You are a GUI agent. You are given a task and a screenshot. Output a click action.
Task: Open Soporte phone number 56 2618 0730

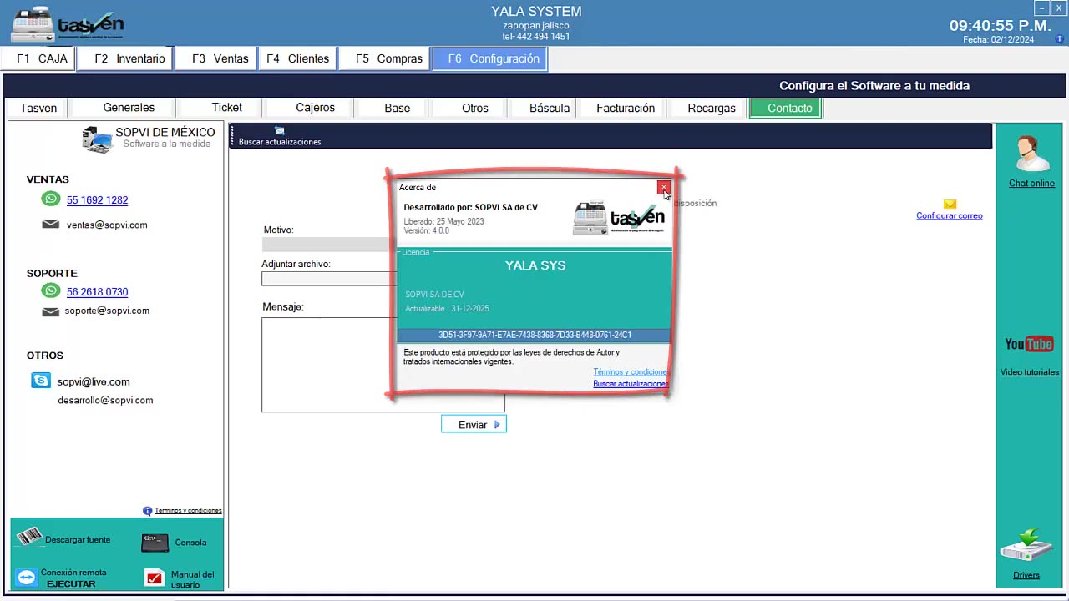coord(97,292)
